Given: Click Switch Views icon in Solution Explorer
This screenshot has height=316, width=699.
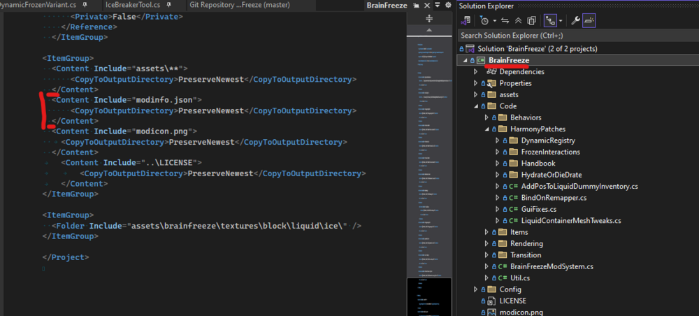Looking at the screenshot, I should tap(465, 21).
